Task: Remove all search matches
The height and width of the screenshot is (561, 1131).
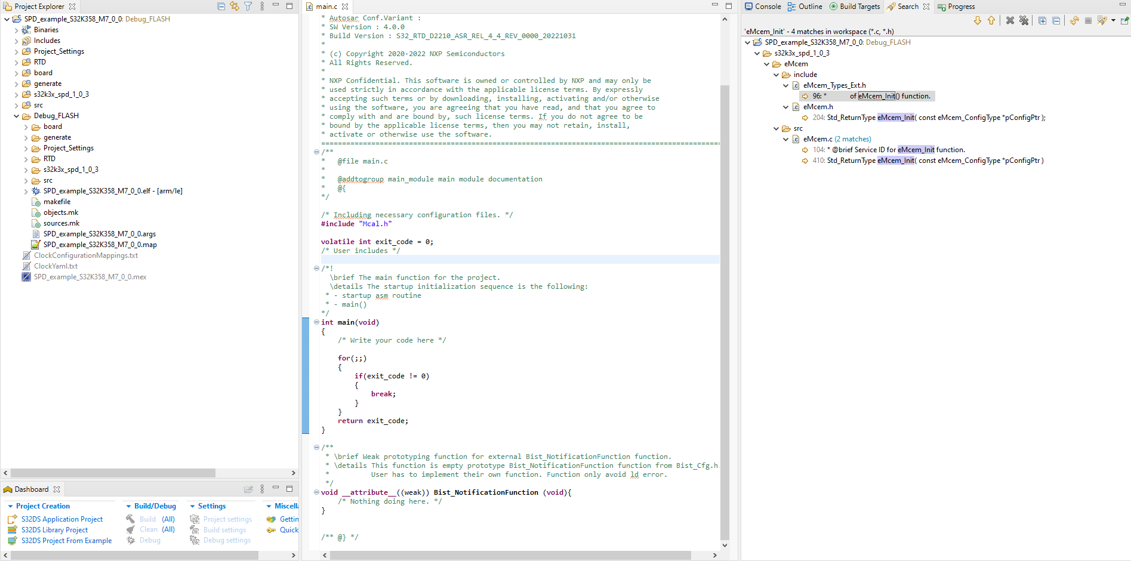Action: [1024, 20]
